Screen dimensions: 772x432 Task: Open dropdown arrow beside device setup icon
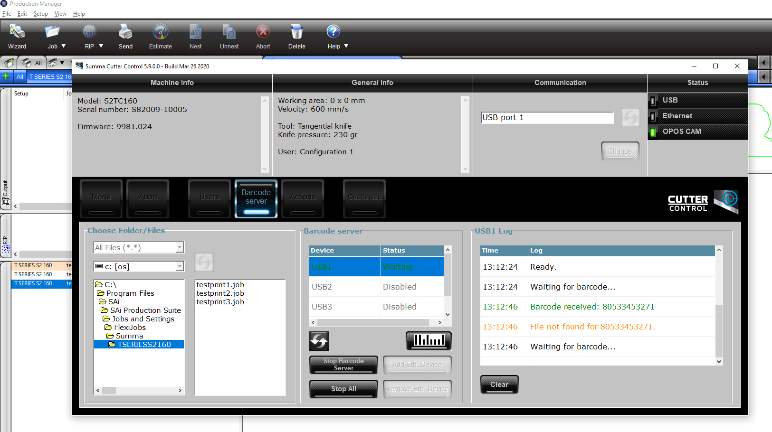click(x=62, y=63)
